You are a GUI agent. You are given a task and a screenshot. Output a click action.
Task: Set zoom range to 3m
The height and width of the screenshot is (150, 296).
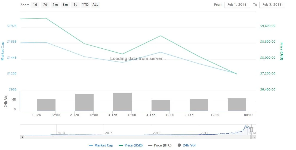tap(65, 5)
